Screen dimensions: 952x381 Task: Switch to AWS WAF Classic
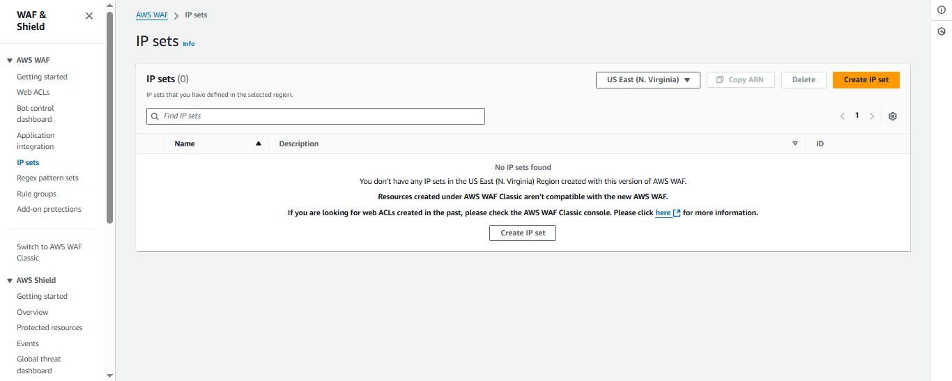(x=49, y=252)
